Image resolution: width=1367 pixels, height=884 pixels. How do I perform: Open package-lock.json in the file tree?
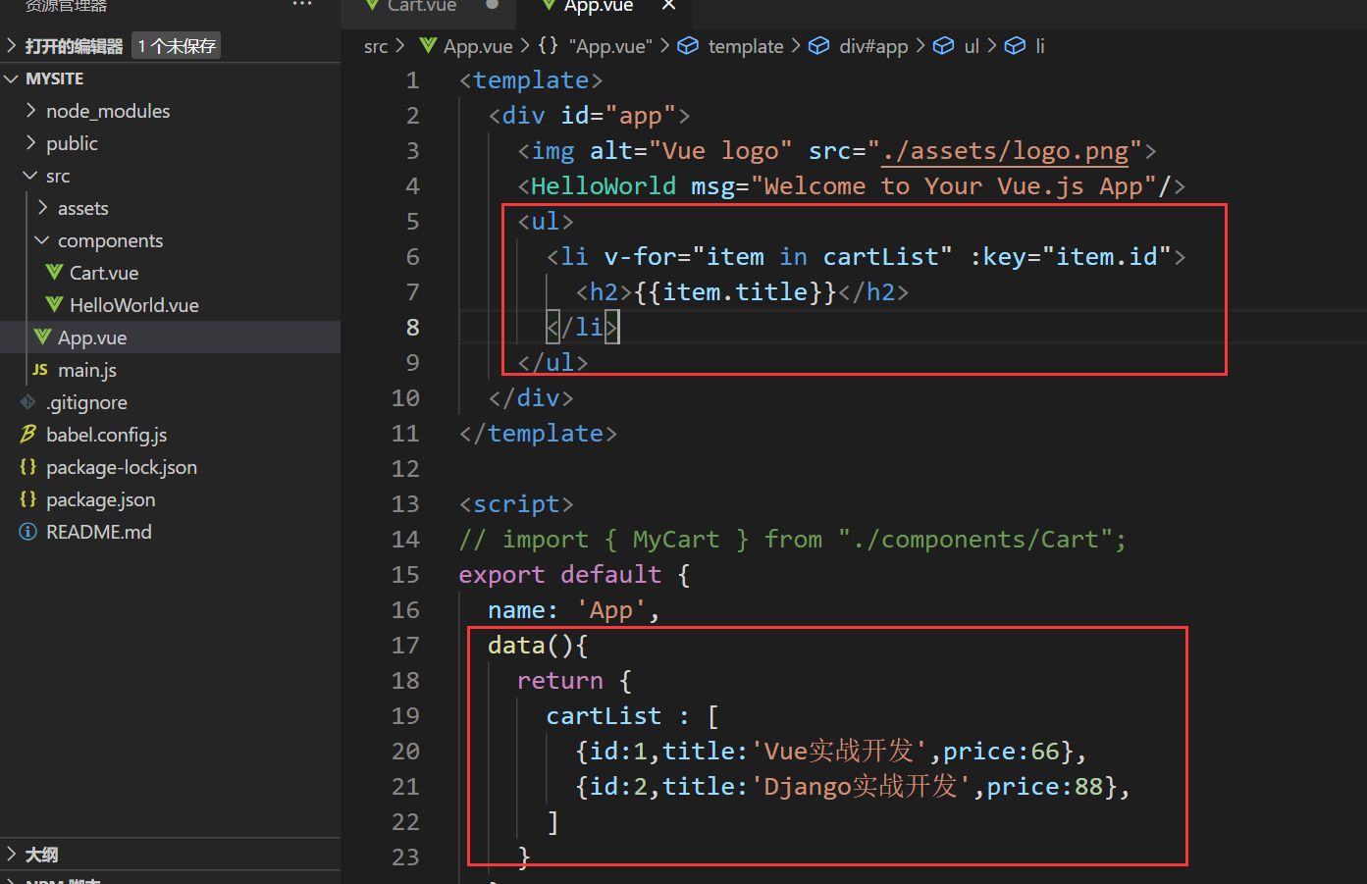point(121,467)
